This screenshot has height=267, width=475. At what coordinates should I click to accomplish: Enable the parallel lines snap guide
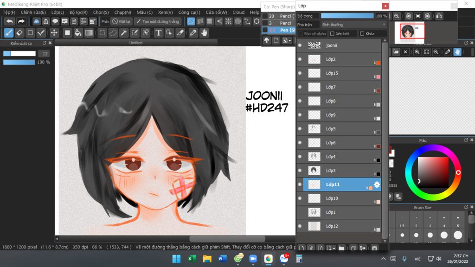tap(200, 21)
